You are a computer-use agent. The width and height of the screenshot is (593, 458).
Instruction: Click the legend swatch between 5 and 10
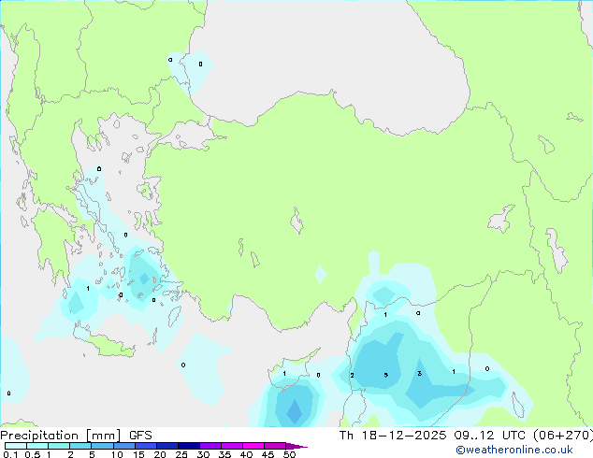pyautogui.click(x=102, y=446)
